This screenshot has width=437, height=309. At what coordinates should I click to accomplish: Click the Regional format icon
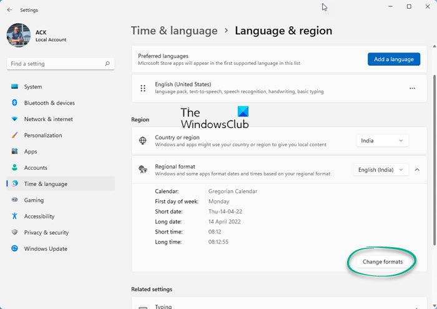[142, 169]
